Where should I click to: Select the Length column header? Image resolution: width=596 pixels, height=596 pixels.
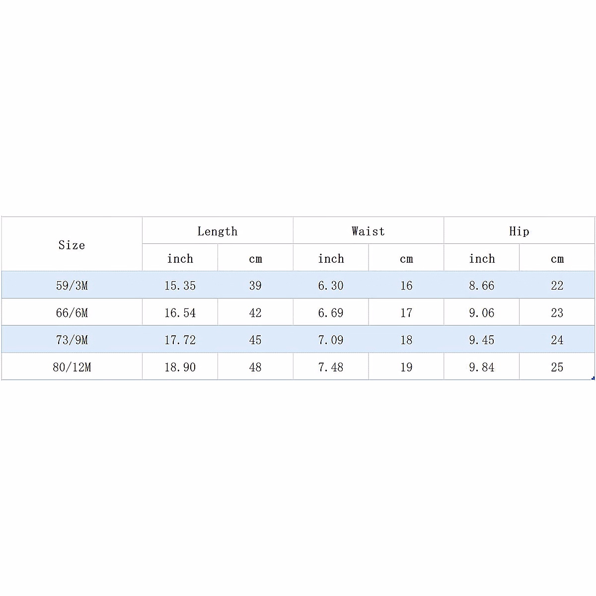(218, 231)
